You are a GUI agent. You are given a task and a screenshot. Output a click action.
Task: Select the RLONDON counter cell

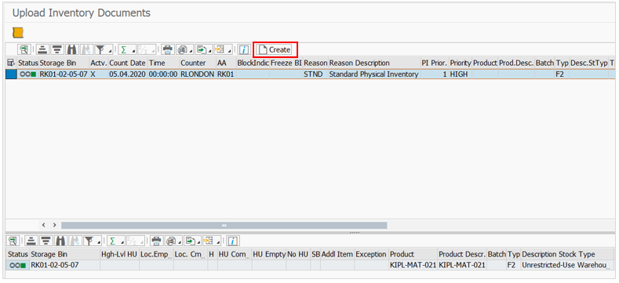click(x=198, y=74)
